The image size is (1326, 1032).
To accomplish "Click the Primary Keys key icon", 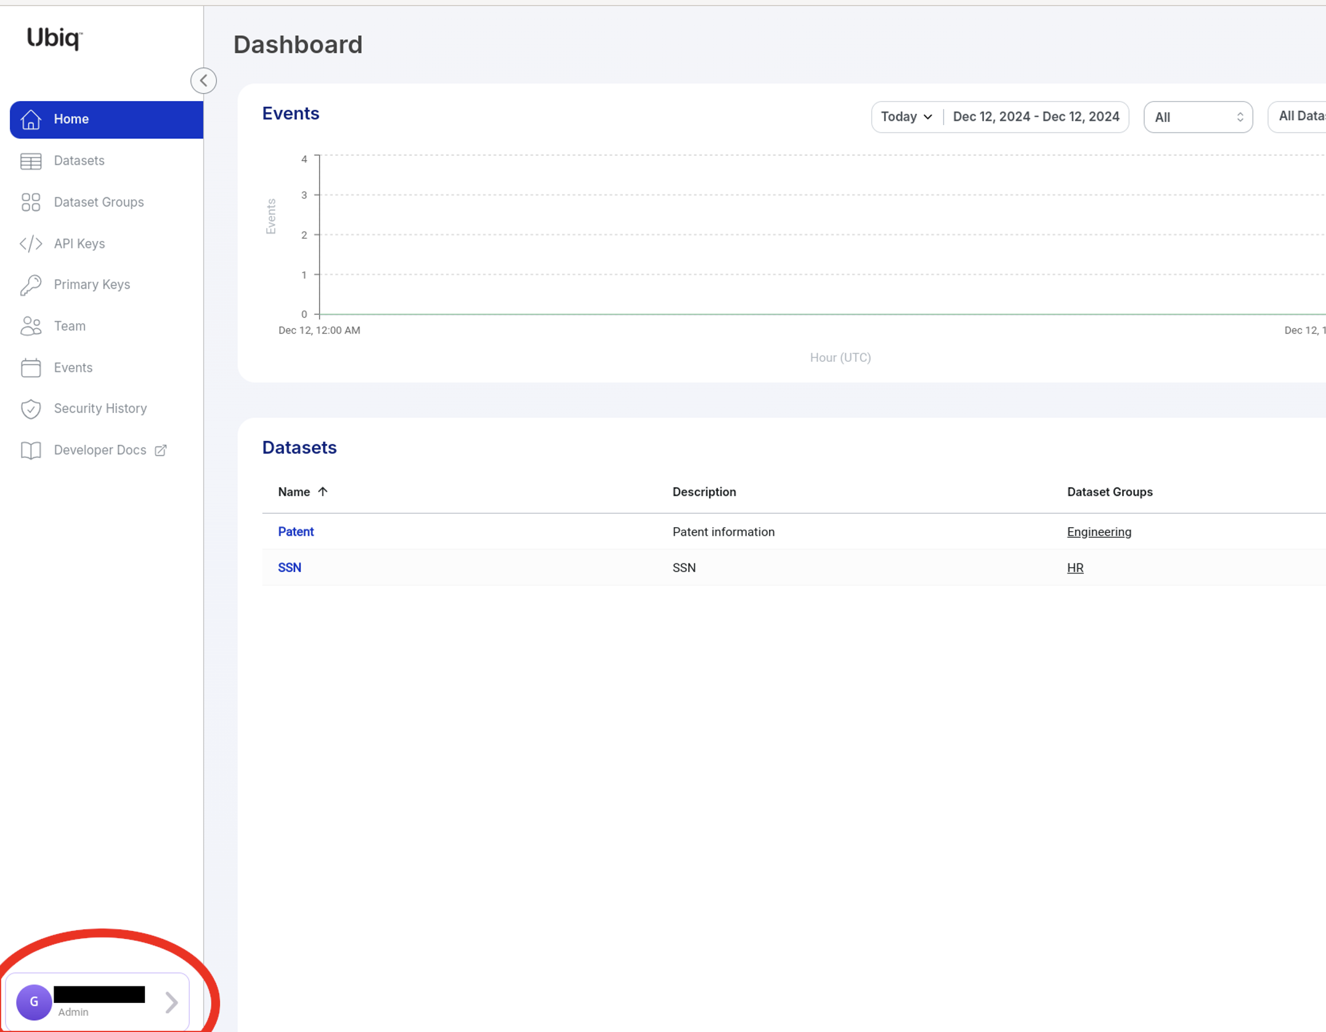I will tap(31, 285).
